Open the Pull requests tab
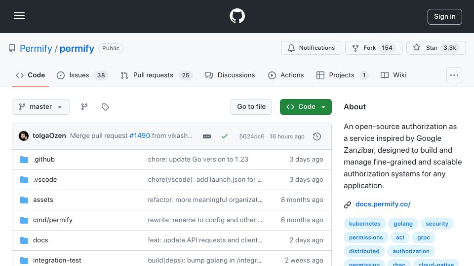474x266 pixels. pyautogui.click(x=157, y=75)
